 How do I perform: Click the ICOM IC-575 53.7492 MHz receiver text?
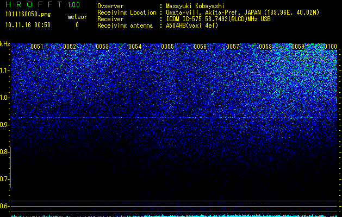pyautogui.click(x=218, y=19)
